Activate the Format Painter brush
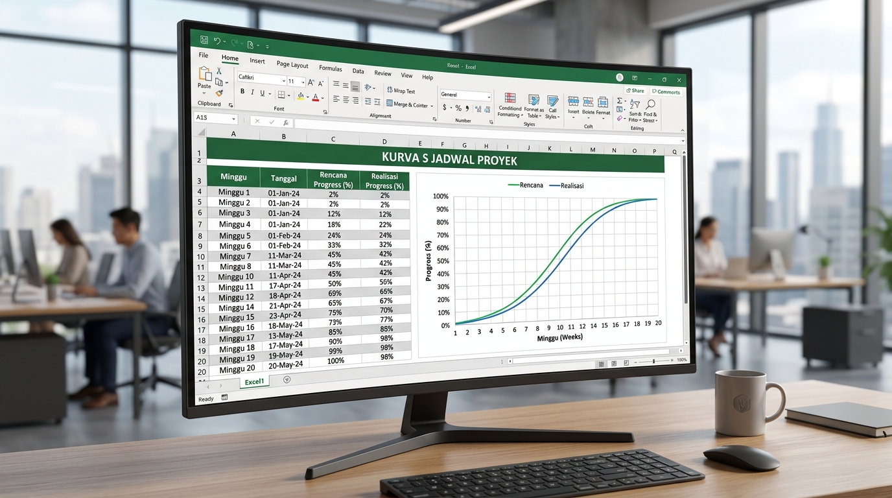The height and width of the screenshot is (498, 892). tap(219, 93)
